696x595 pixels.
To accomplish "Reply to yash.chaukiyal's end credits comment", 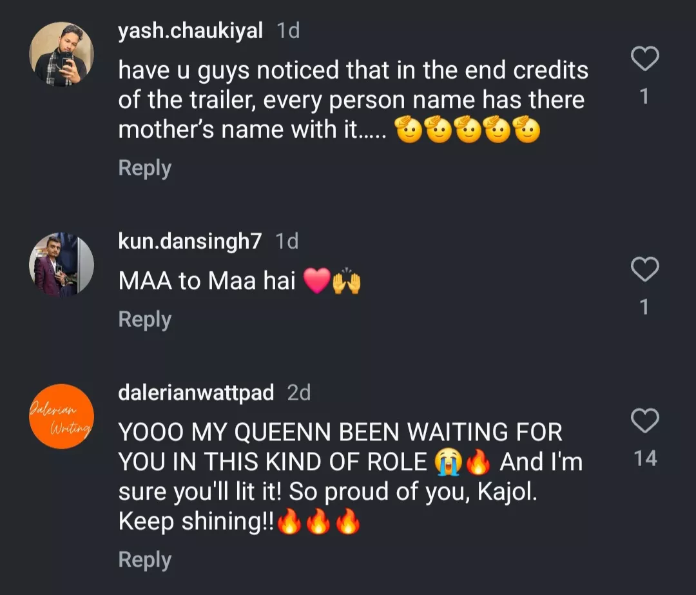I will pos(145,168).
